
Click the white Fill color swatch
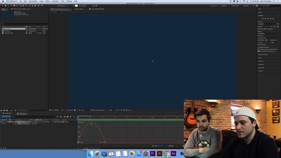point(76,6)
